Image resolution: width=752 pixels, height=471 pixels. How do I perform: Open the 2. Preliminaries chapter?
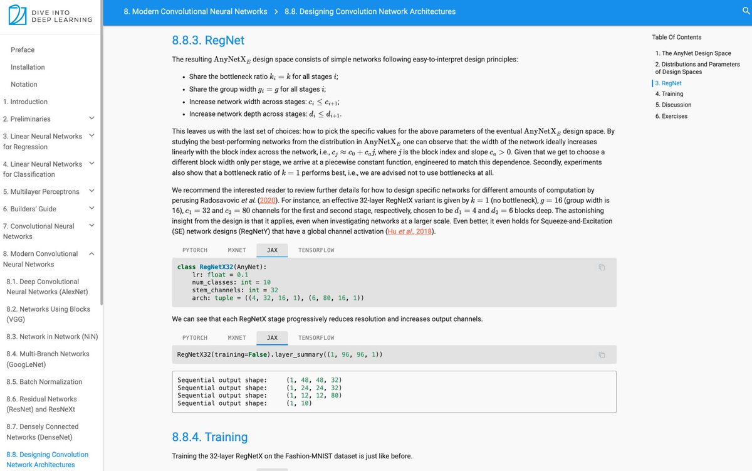(26, 119)
